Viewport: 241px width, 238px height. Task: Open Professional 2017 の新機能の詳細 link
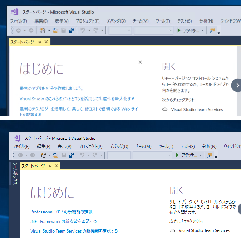coord(62,212)
